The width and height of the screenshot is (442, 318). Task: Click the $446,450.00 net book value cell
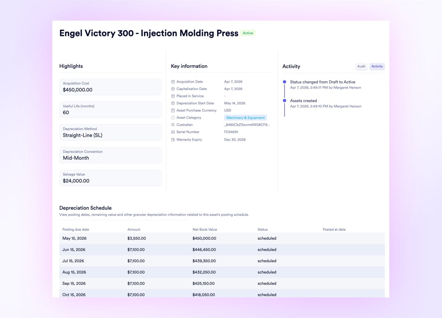click(204, 250)
